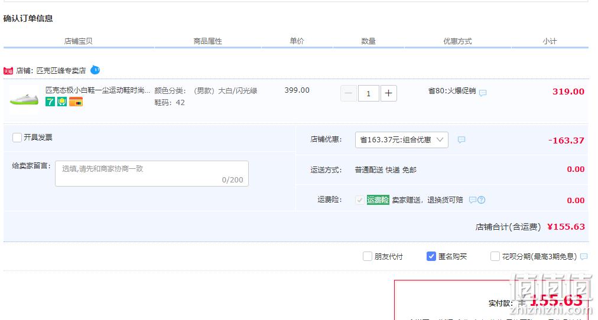Click the 普通配送 快递 免邮 shipping text
The image size is (598, 320).
[386, 170]
